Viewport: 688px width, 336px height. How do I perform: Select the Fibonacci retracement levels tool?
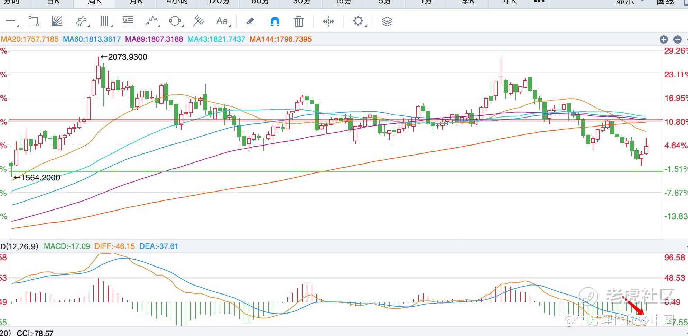click(x=128, y=21)
